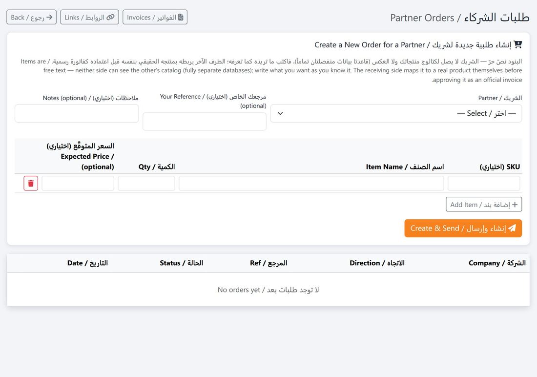Click the arrow icon in Back button
This screenshot has height=377, width=537.
pos(49,17)
